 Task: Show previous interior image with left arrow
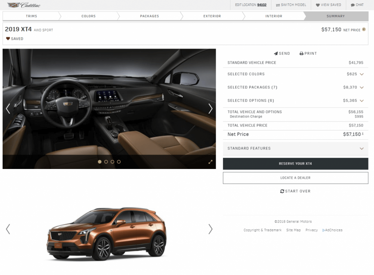click(x=8, y=109)
